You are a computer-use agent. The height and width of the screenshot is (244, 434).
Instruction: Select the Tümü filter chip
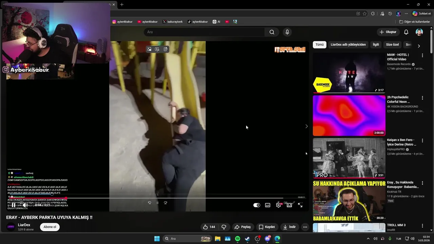tap(319, 45)
